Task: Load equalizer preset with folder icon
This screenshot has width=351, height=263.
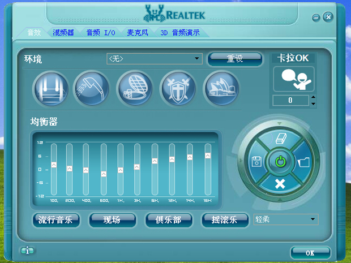Action: click(303, 162)
